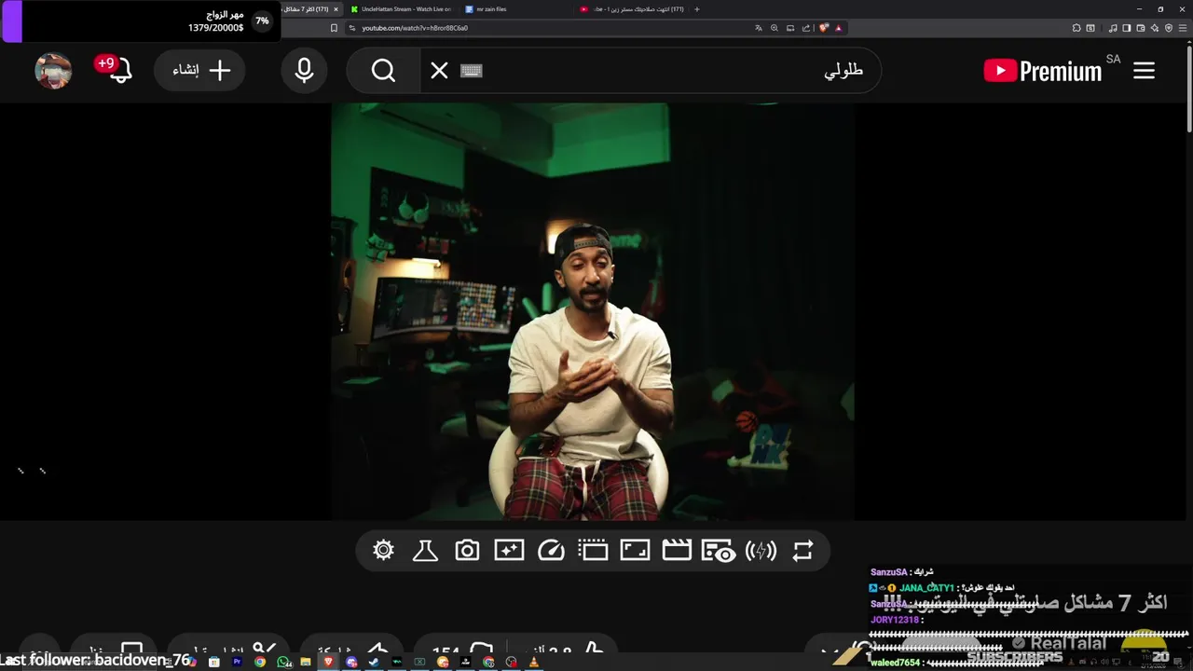The image size is (1193, 671).
Task: Click the youtube.com address bar URL
Action: pos(415,28)
